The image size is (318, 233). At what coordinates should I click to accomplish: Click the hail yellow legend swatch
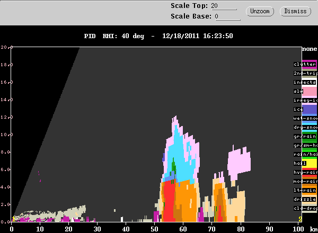coord(310,163)
